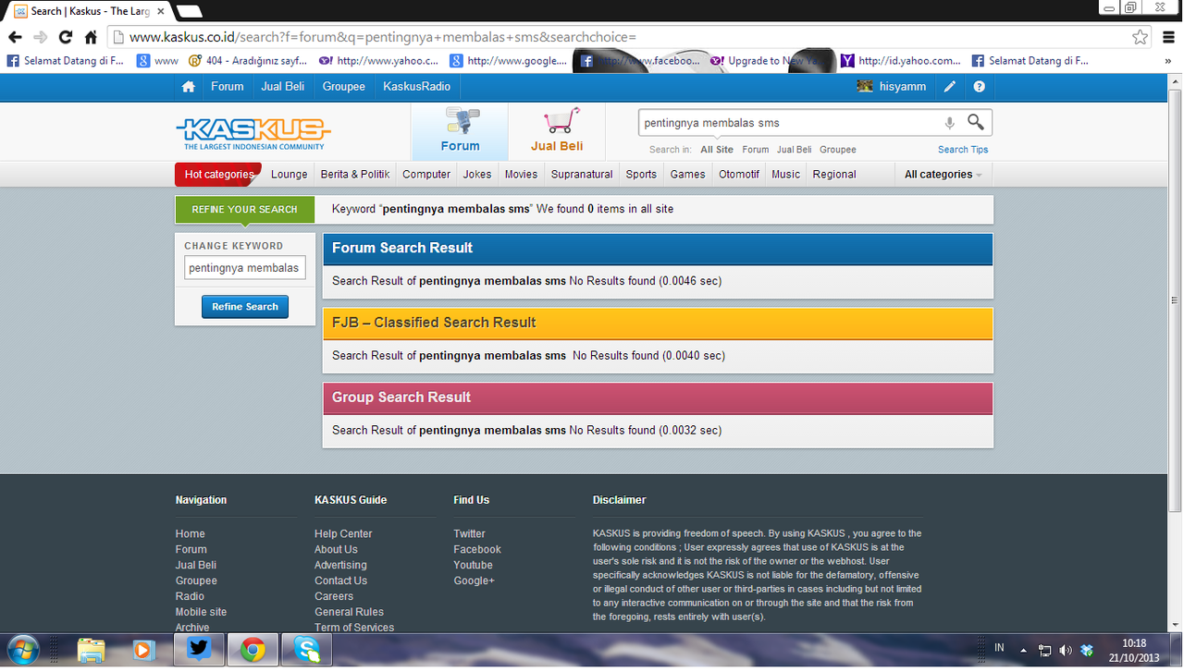Click Forum in the top blue bar
The height and width of the screenshot is (672, 1184).
(x=227, y=86)
